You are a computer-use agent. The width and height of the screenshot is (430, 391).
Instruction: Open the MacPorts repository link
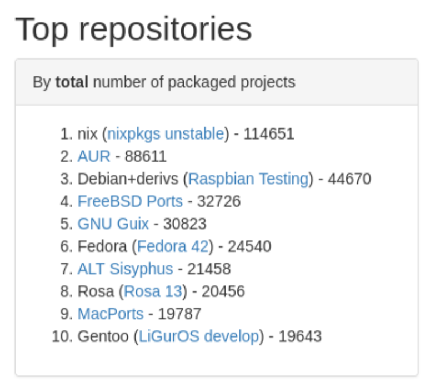[x=111, y=314]
